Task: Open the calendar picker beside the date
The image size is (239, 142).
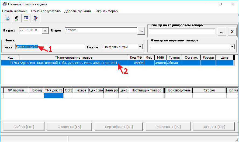Action: click(x=45, y=30)
